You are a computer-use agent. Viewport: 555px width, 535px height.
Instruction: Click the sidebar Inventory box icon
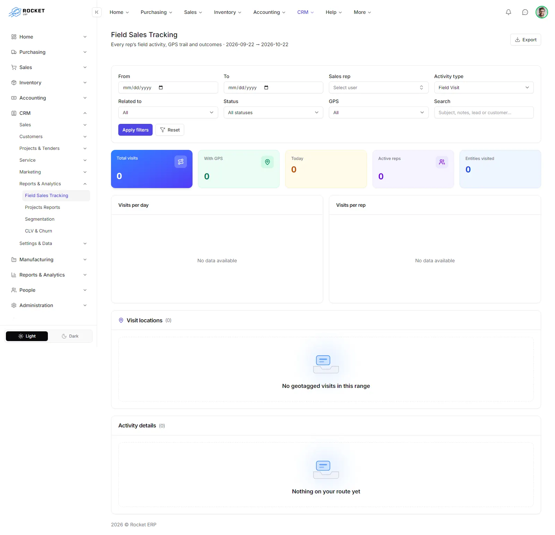click(x=14, y=83)
